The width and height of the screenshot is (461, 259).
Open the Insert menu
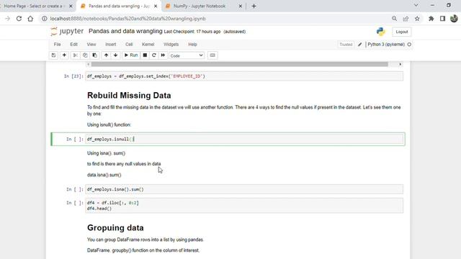click(x=110, y=45)
